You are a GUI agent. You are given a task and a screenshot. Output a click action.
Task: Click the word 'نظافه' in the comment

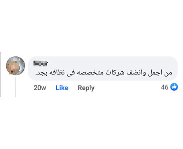click(x=57, y=73)
